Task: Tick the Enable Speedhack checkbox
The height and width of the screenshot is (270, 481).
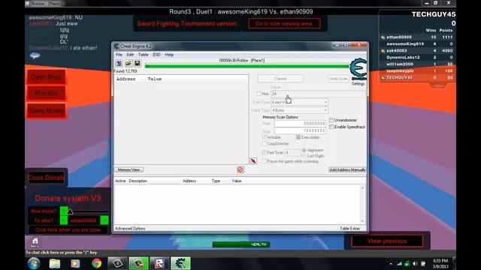Action: point(331,127)
